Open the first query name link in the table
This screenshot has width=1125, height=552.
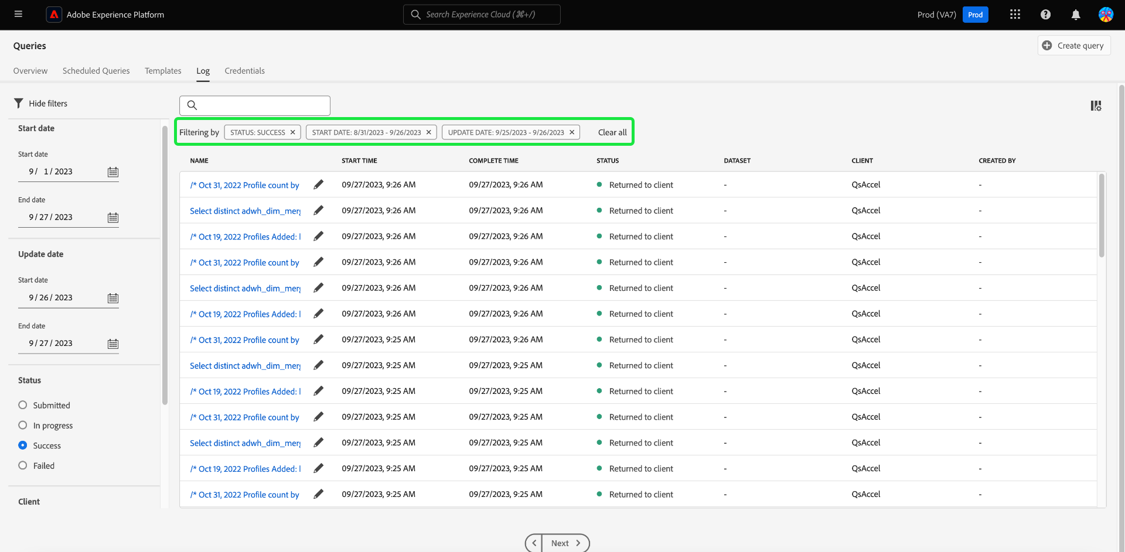(x=244, y=185)
